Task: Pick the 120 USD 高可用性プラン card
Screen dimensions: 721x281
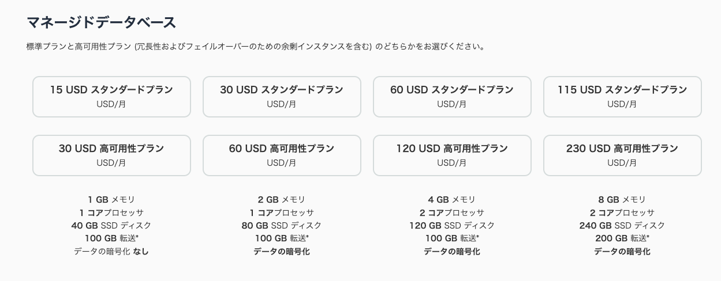Action: coord(452,155)
